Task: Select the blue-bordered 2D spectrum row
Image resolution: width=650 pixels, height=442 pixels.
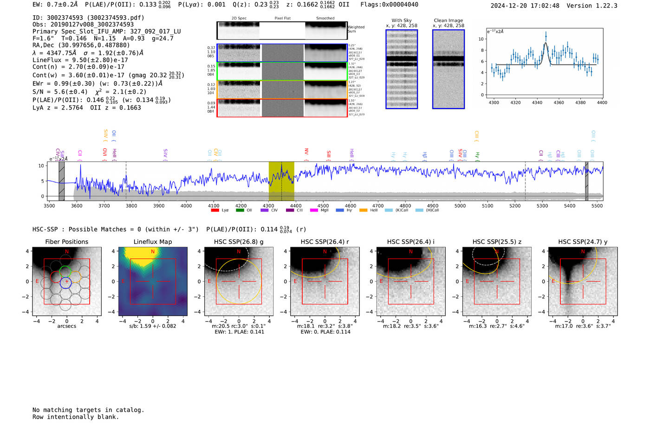Action: (282, 53)
